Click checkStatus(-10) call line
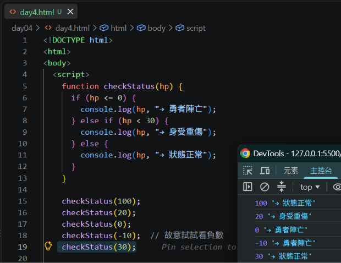This screenshot has width=341, height=263. coord(101,235)
